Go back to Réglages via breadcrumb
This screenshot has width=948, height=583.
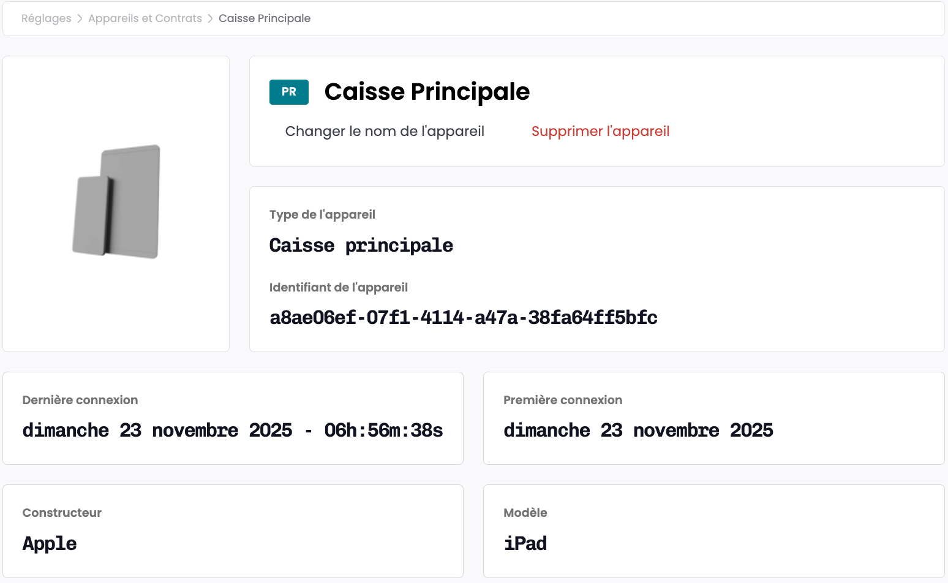[47, 18]
